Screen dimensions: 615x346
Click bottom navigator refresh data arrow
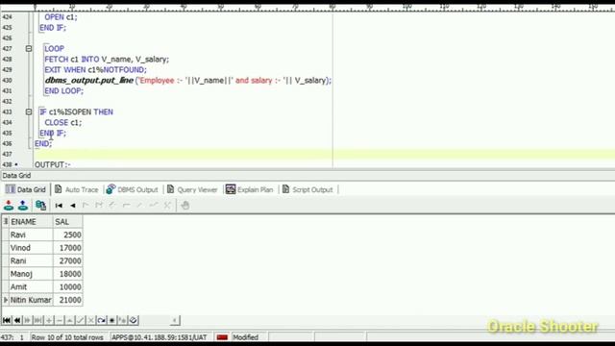pos(101,320)
